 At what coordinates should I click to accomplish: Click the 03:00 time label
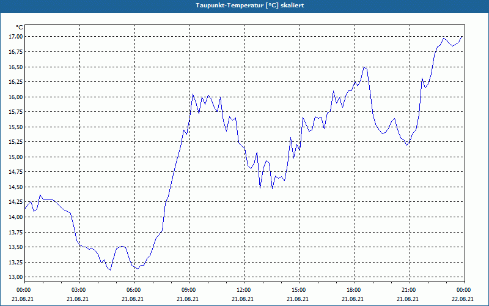(x=80, y=290)
